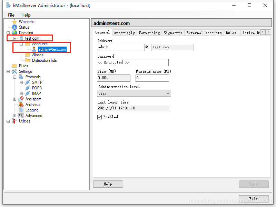Click the test.com domain server icon
This screenshot has width=276, height=207.
21,38
